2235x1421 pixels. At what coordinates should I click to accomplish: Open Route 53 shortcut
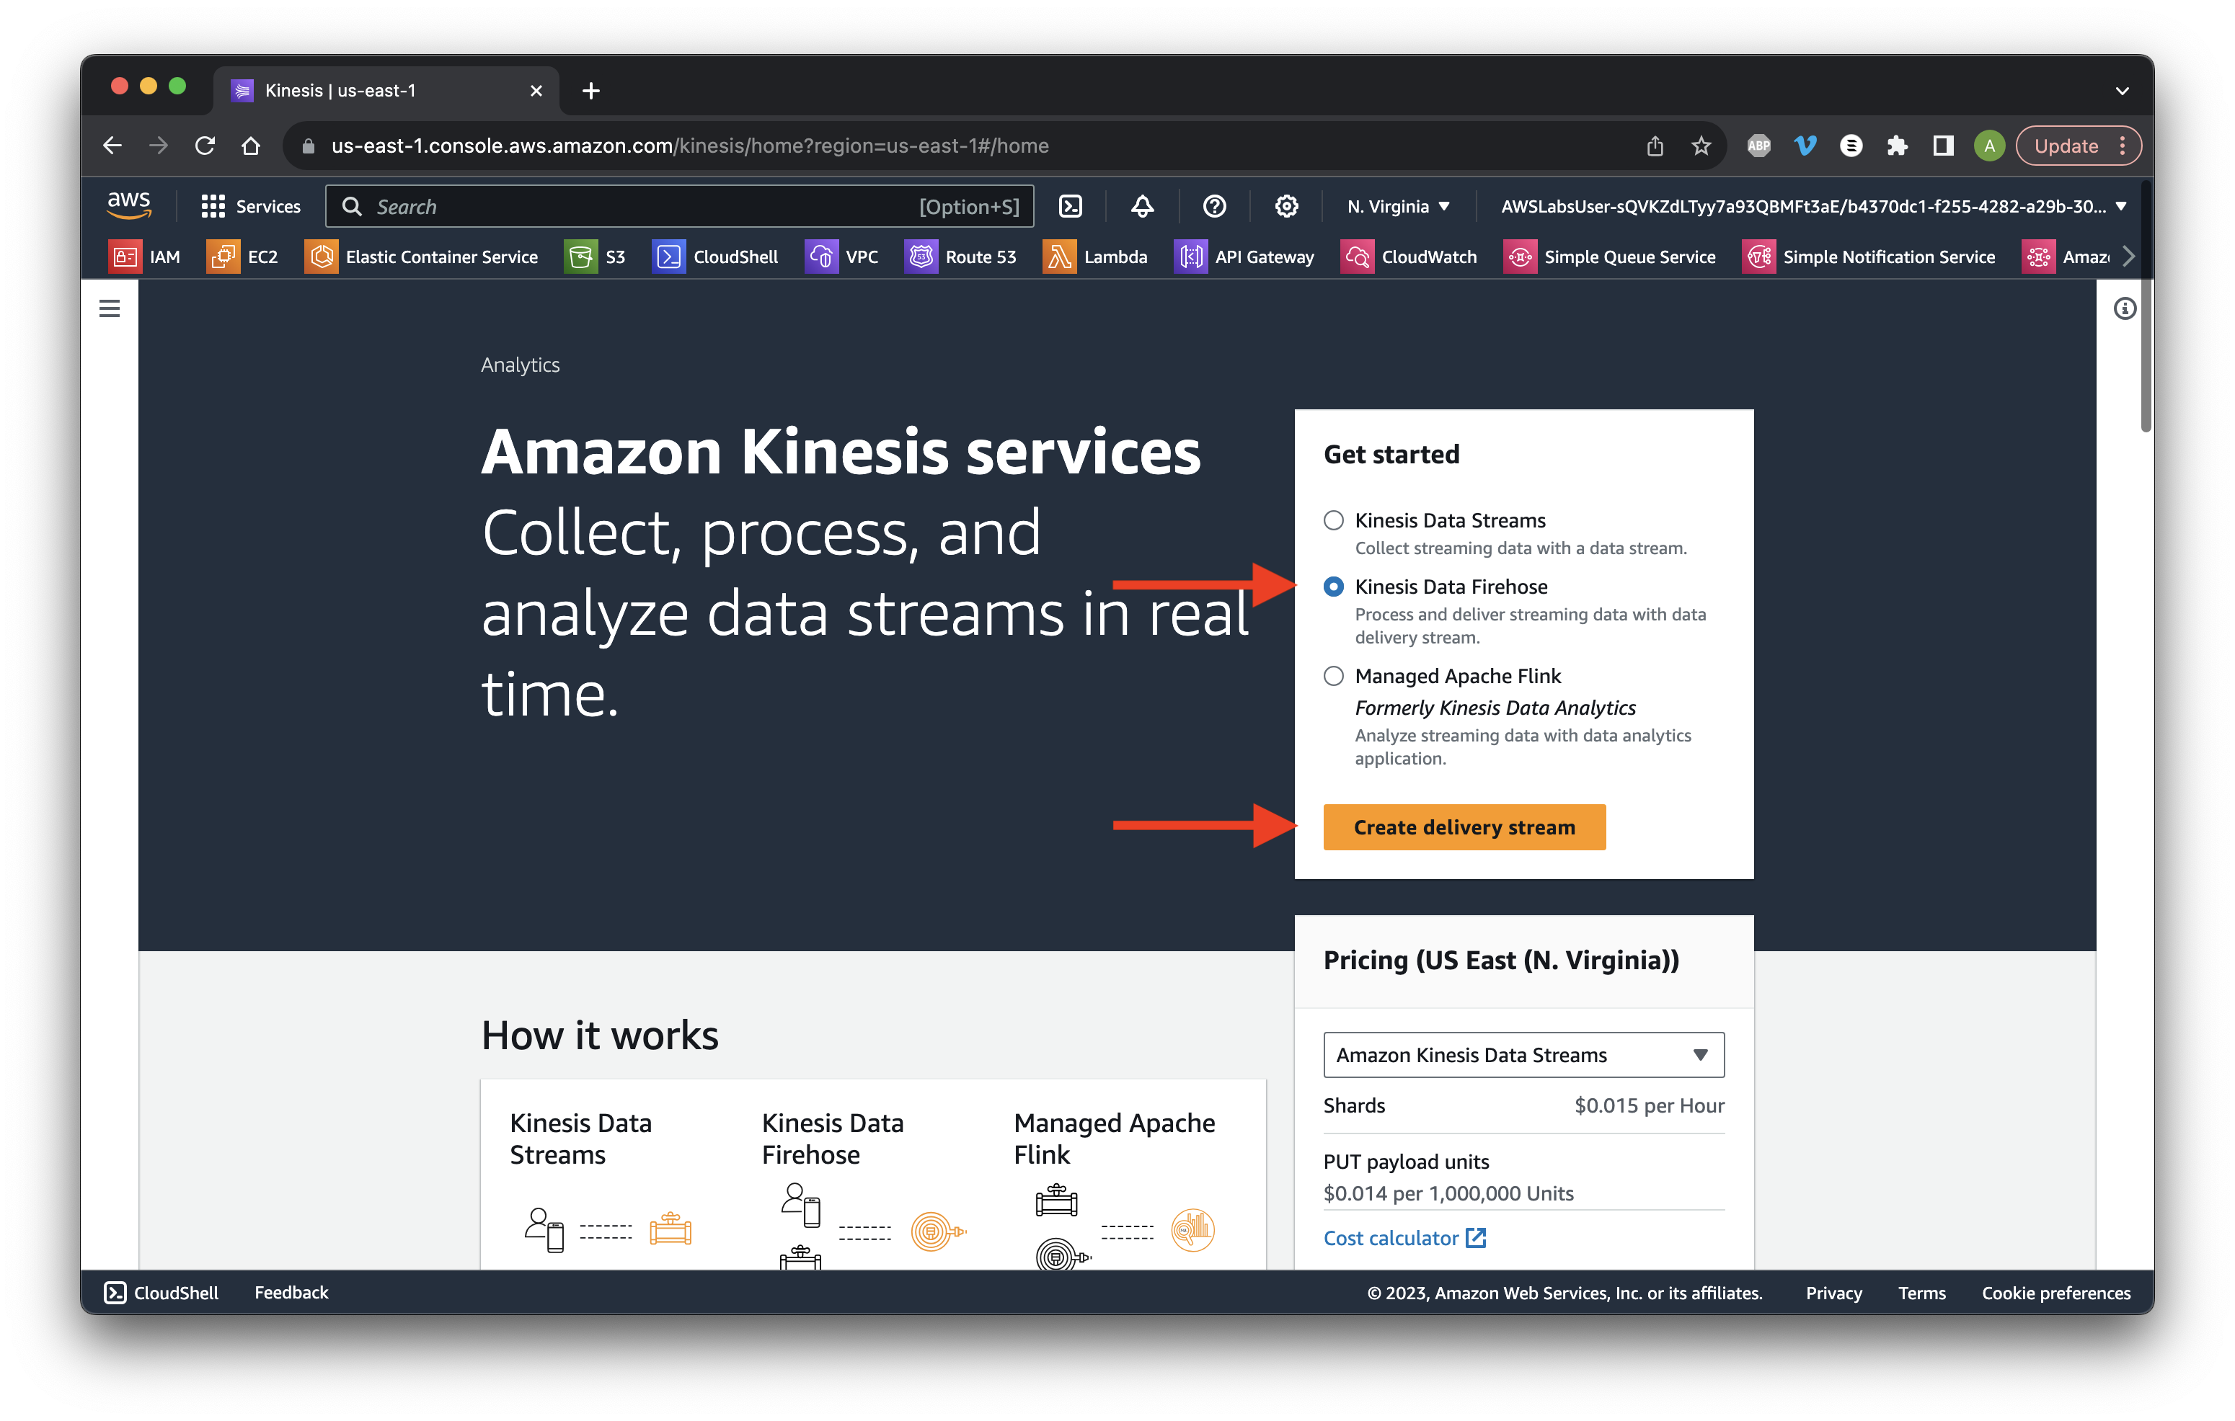(960, 257)
